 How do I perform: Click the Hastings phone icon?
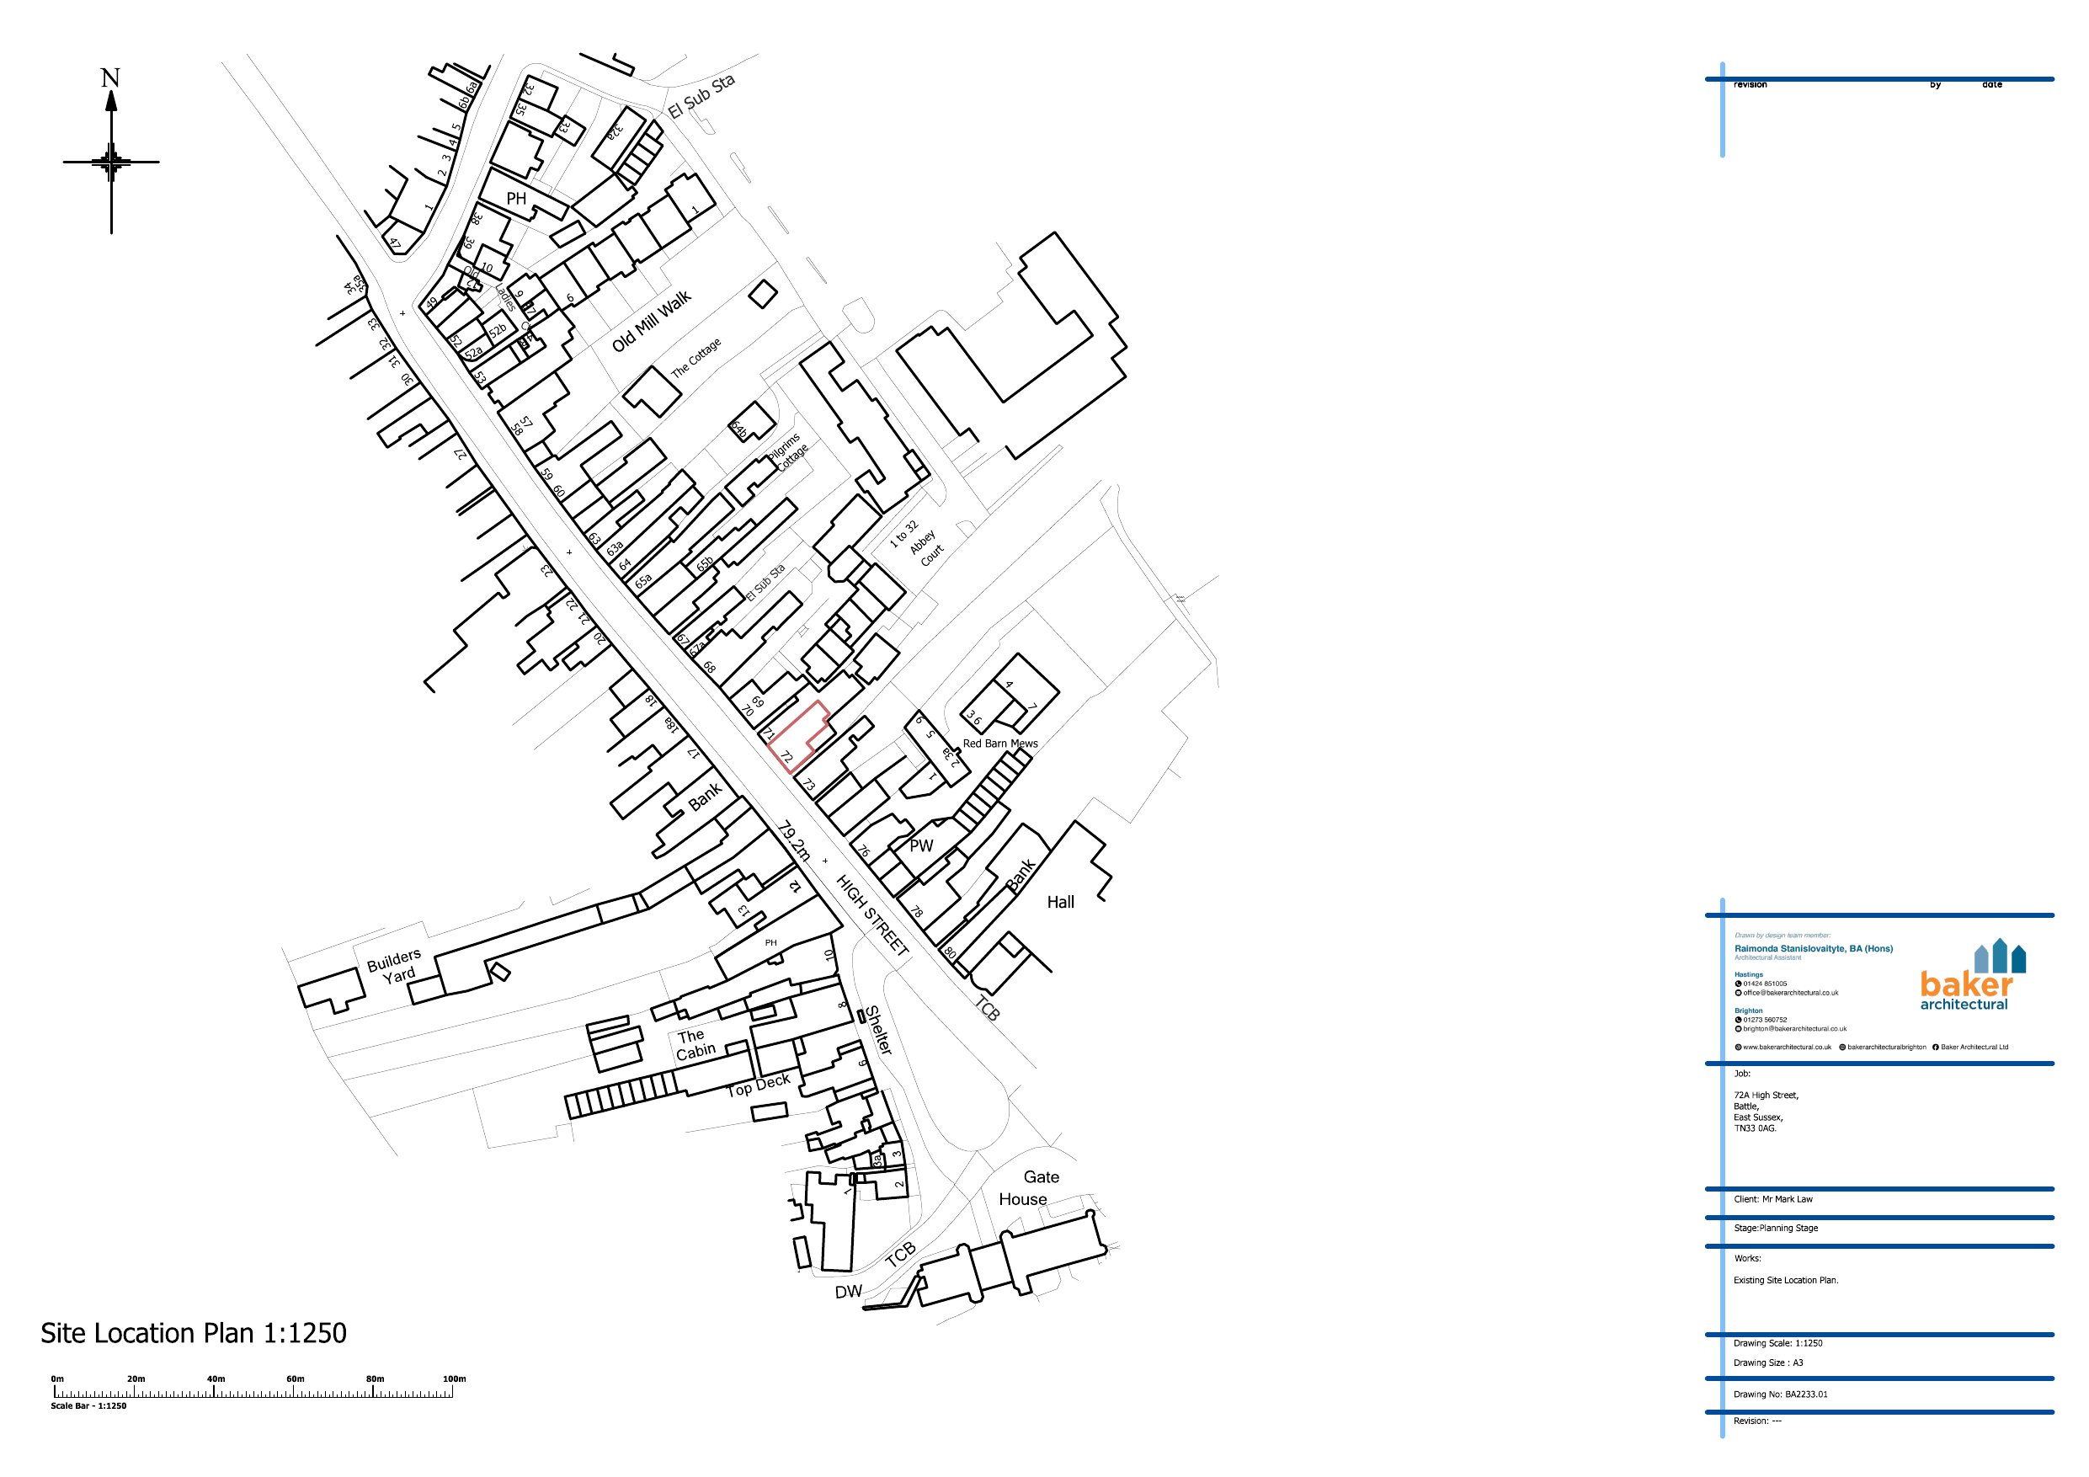[1738, 984]
